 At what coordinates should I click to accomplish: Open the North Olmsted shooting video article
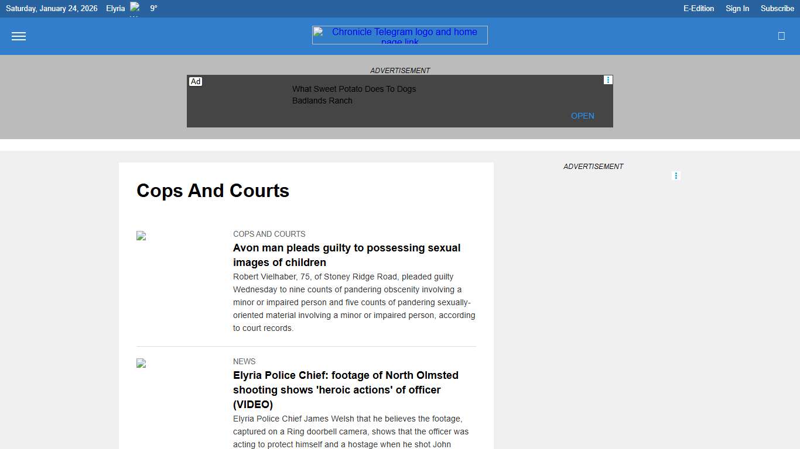click(x=346, y=389)
